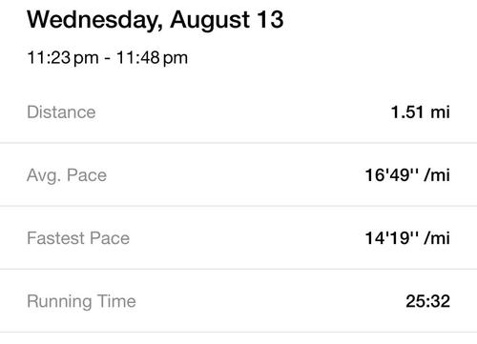477x344 pixels.
Task: Click the divider line below the Fastest Pace row
Action: [238, 269]
